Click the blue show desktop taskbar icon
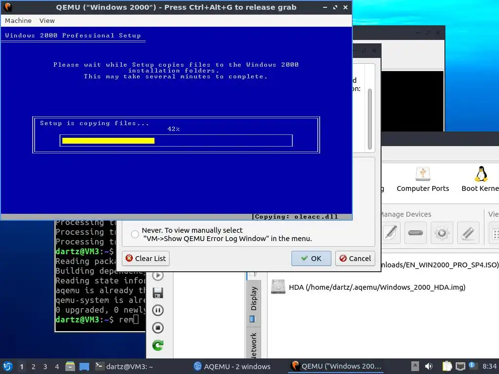Screen dimensions: 499x374 tap(84, 366)
